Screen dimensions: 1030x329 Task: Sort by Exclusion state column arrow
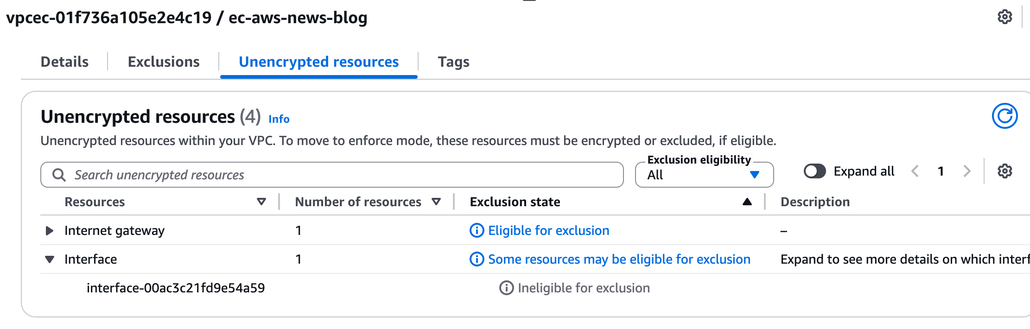pos(747,202)
